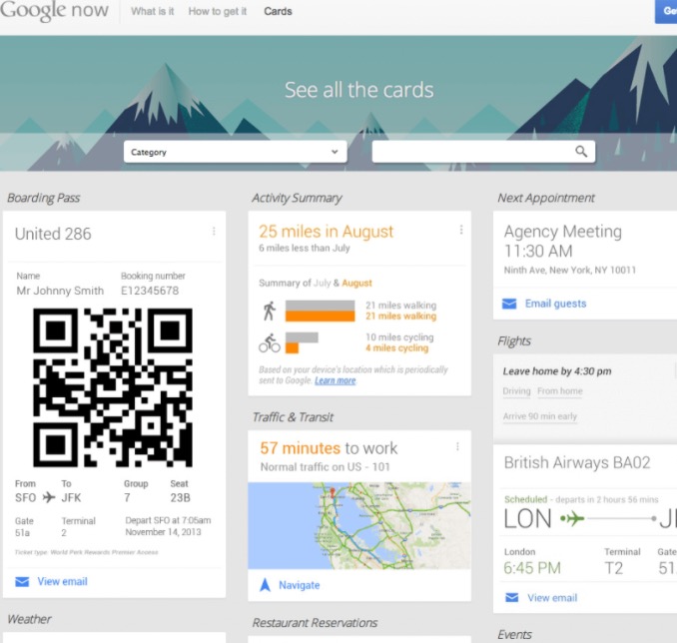The height and width of the screenshot is (643, 677).
Task: Open View email on the boarding pass card
Action: (62, 582)
